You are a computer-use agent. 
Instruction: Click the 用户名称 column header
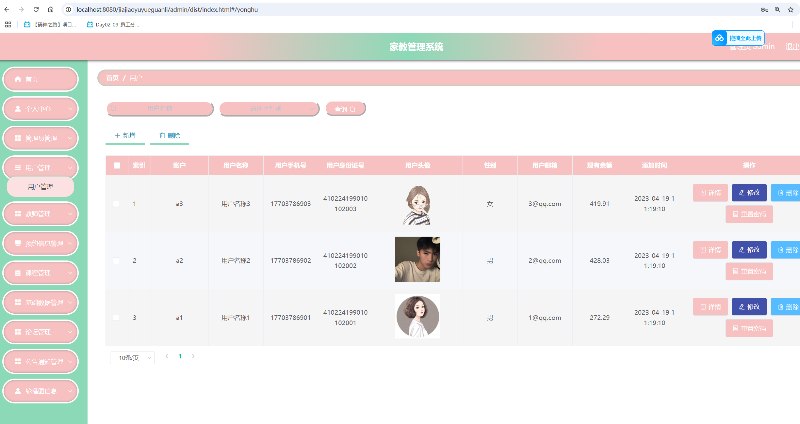click(x=236, y=165)
